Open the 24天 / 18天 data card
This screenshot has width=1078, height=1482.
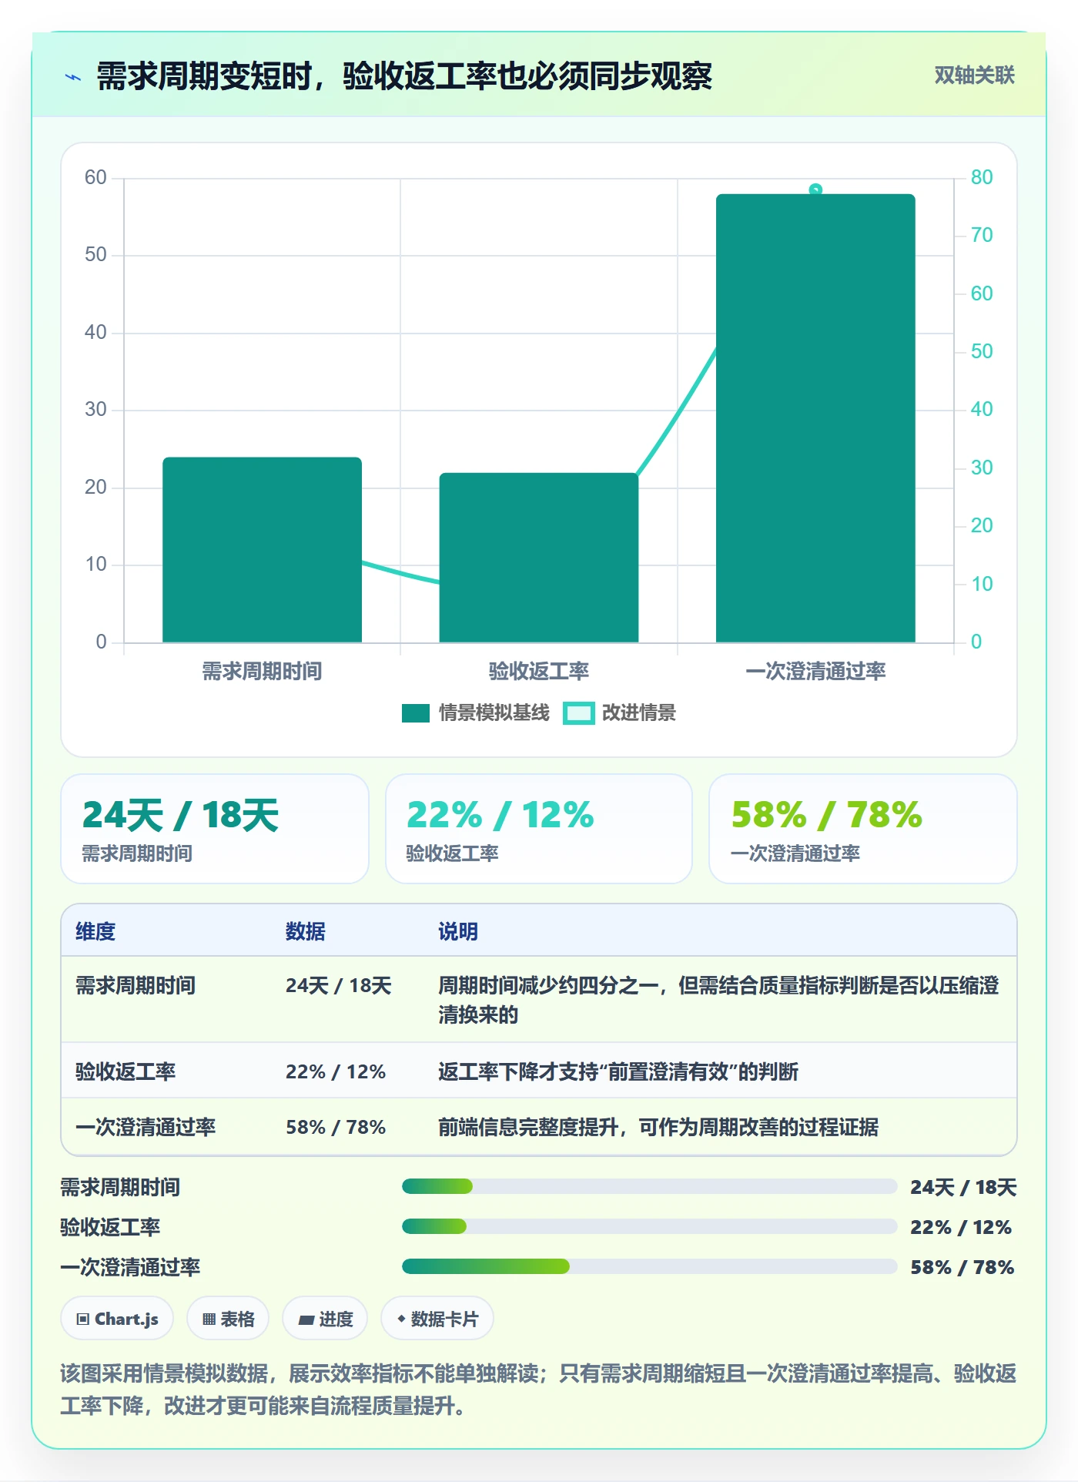click(215, 829)
